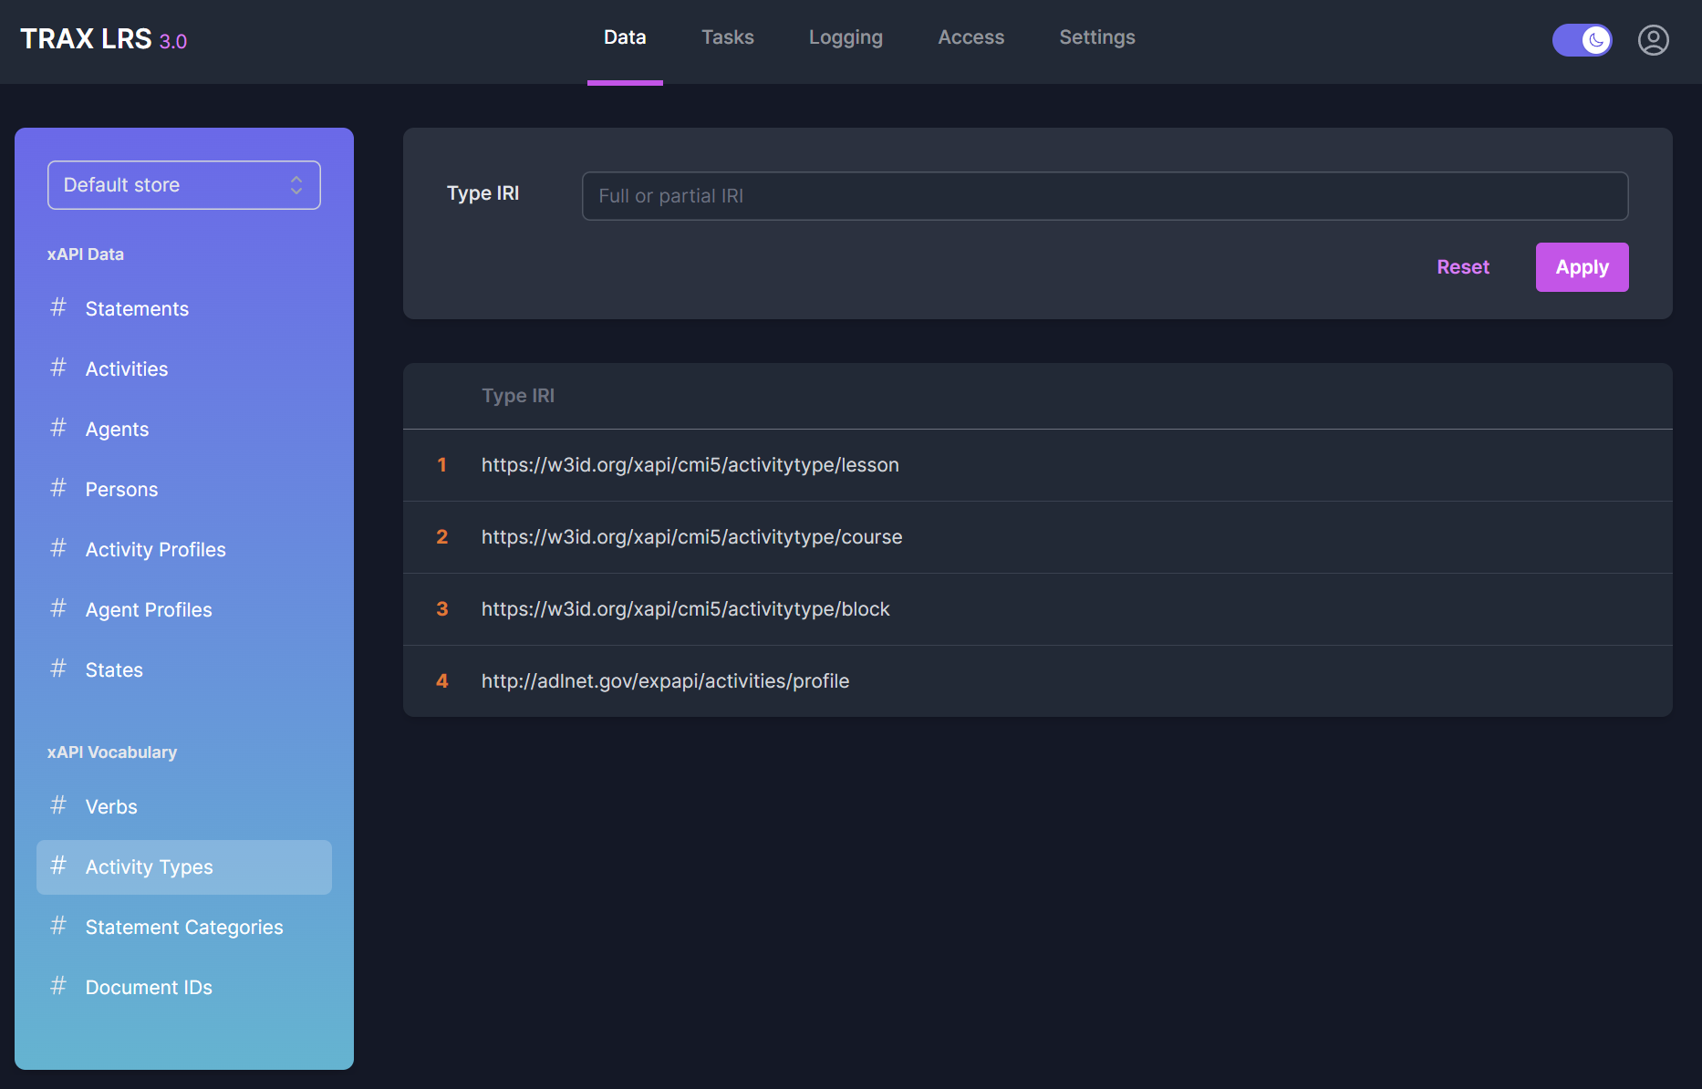Click the hash icon next to Agents
The height and width of the screenshot is (1089, 1702).
[x=58, y=429]
